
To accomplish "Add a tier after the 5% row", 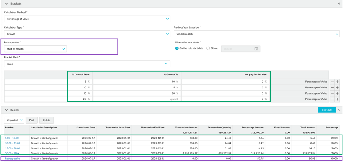I will 337,82.
